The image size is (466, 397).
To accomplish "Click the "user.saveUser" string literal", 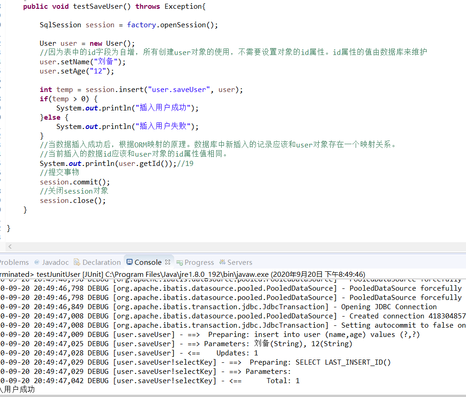I will pos(179,90).
